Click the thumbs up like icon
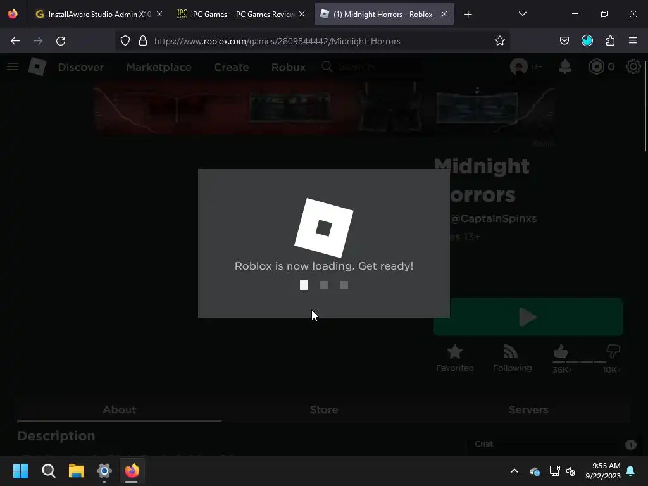The width and height of the screenshot is (648, 486). pos(561,352)
